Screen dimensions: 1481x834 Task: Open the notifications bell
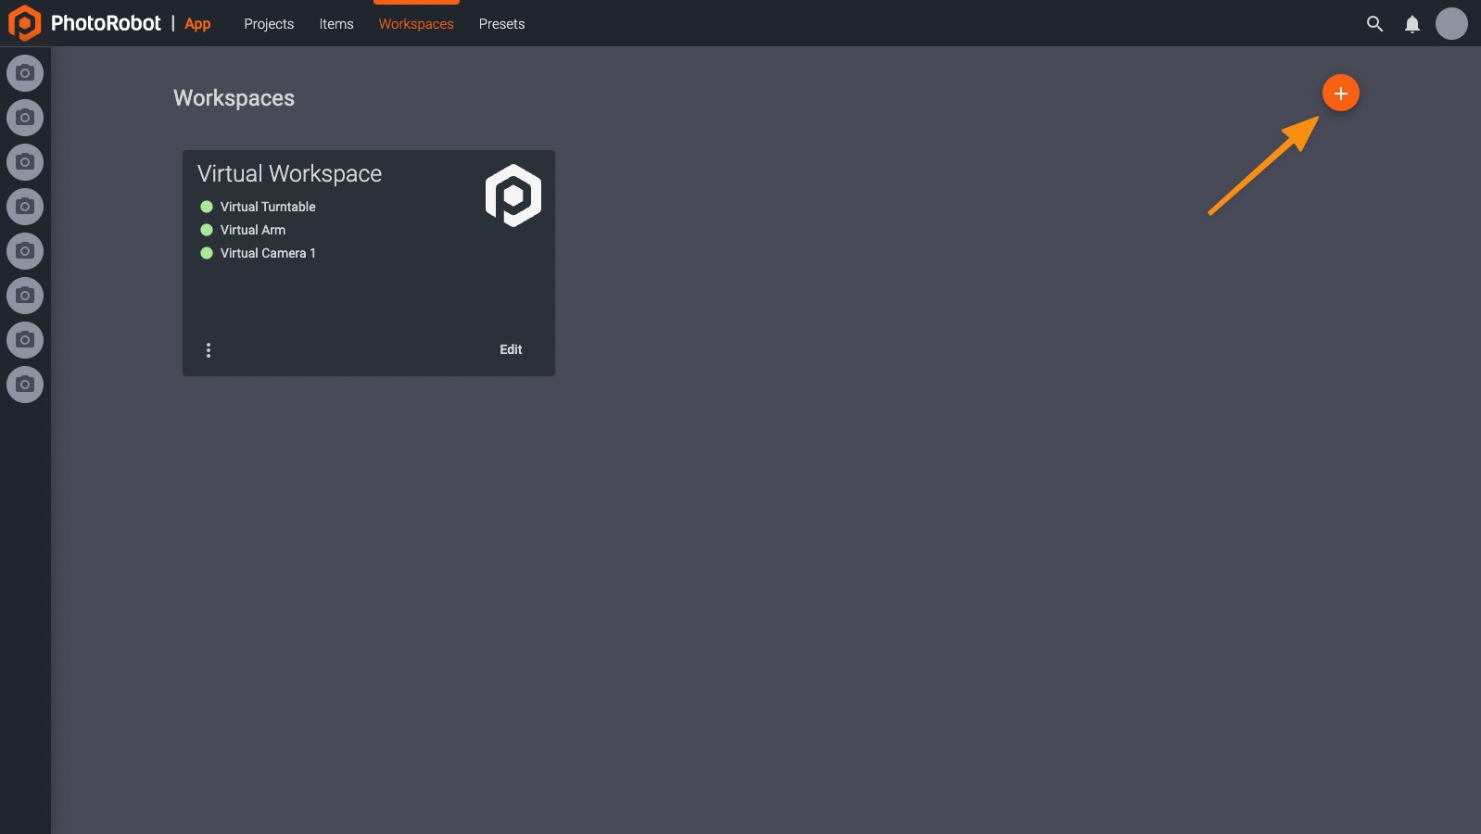(x=1411, y=24)
